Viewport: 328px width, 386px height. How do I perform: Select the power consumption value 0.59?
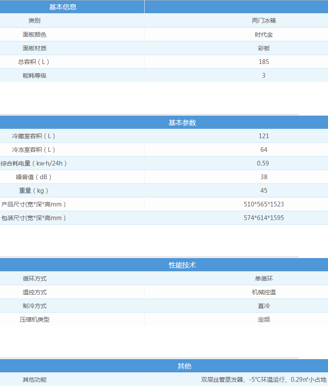coord(264,163)
